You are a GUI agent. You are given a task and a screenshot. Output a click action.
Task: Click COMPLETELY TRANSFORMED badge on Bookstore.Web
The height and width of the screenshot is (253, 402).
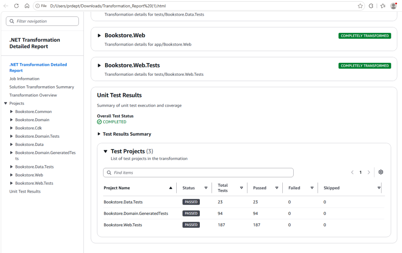(x=365, y=36)
